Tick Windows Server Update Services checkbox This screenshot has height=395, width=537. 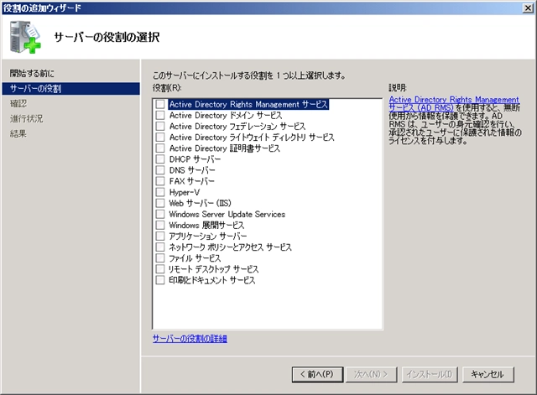click(x=160, y=214)
